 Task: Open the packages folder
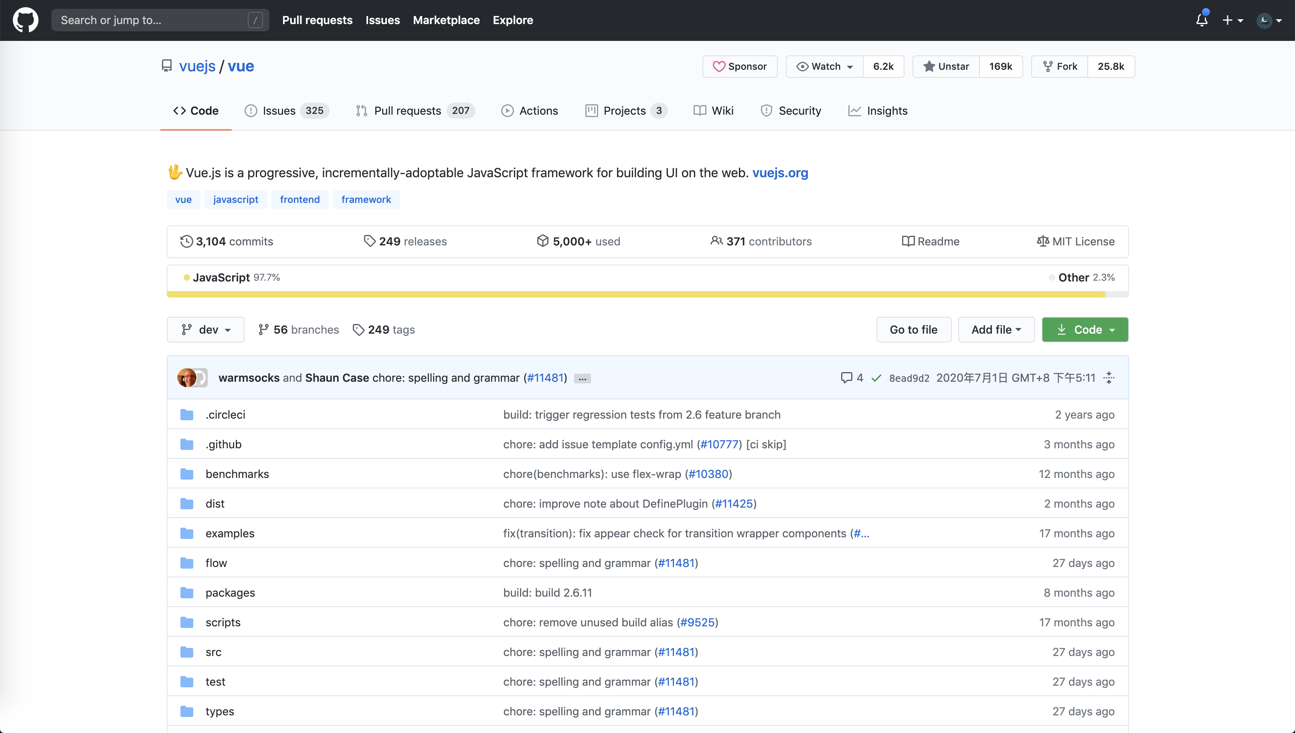point(230,593)
